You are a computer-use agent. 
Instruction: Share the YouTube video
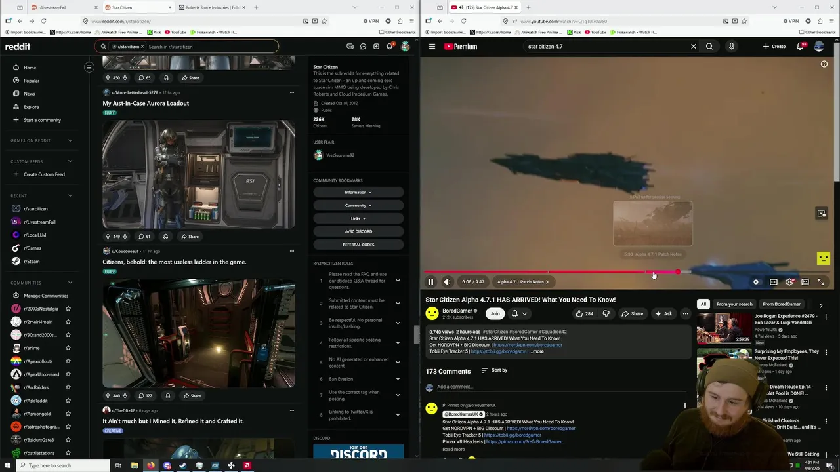point(633,313)
